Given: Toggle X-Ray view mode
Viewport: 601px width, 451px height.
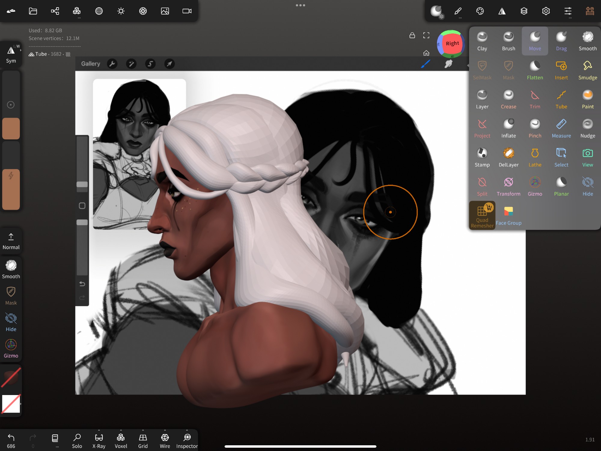Looking at the screenshot, I should click(99, 440).
